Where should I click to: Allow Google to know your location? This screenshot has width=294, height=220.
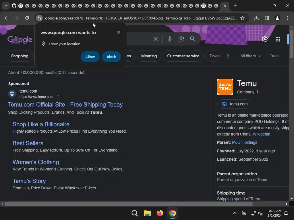point(90,57)
